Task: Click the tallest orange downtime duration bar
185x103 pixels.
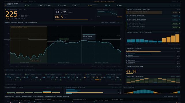Action: click(177, 38)
